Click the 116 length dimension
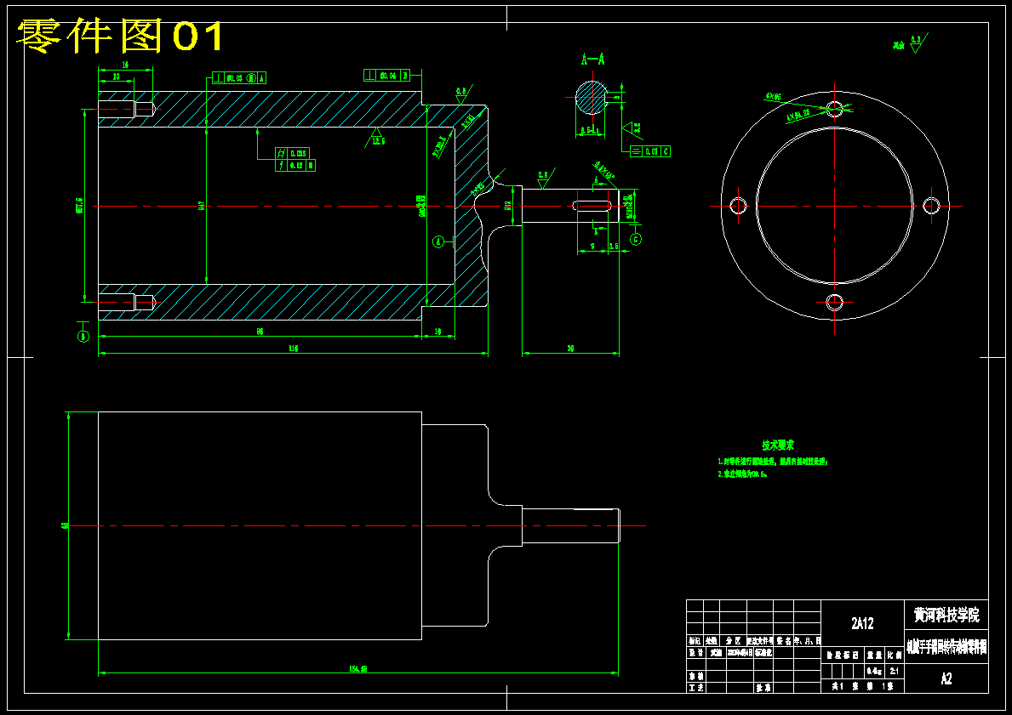 (294, 349)
